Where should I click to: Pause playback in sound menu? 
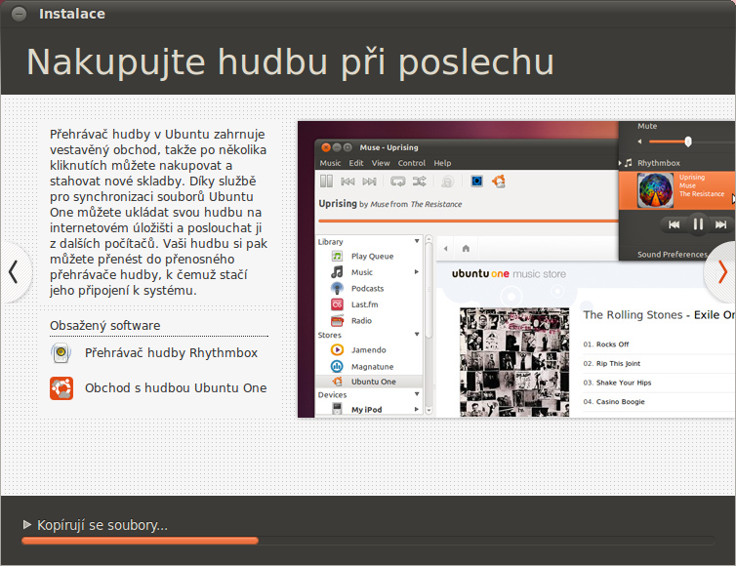(698, 224)
